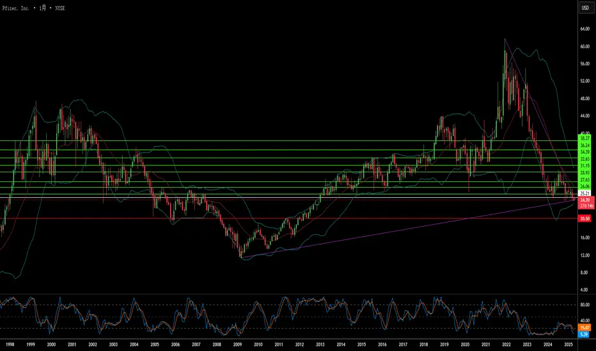Select the red 20.50 price label

[584, 218]
